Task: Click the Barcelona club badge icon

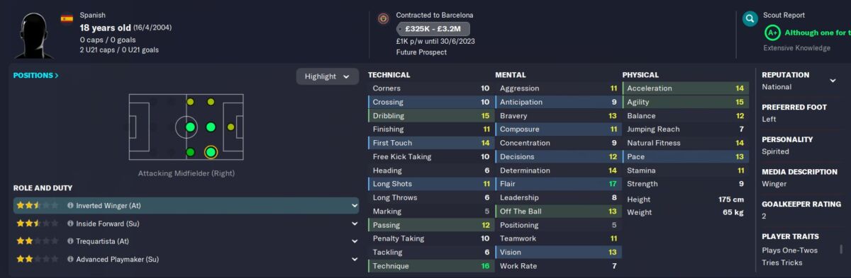Action: point(384,18)
